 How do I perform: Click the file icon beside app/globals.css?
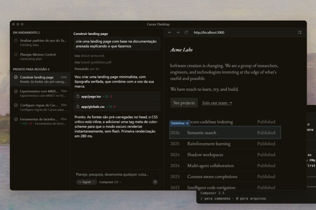(x=78, y=107)
